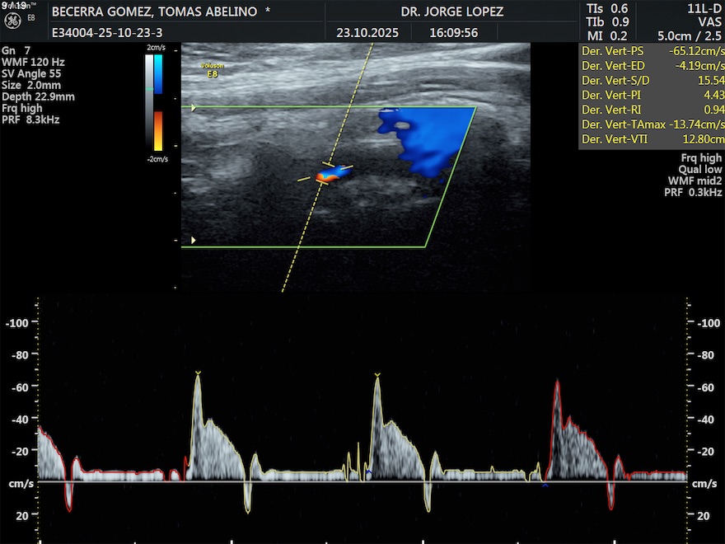Click the lower focal zone triangle marker
This screenshot has width=725, height=544.
pos(194,240)
